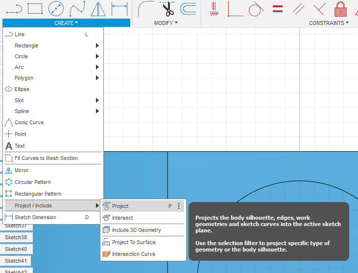The image size is (358, 273).
Task: Select the Fillet tool icon
Action: [145, 9]
